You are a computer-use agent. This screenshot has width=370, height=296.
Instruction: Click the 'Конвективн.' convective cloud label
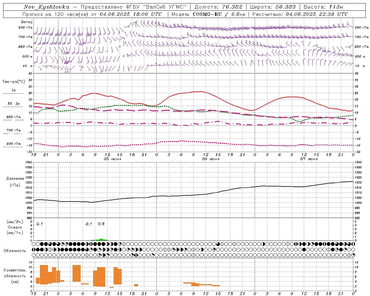click(15, 270)
